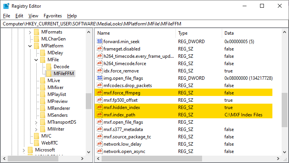The height and width of the screenshot is (163, 289).
Task: Click the Registry Editor app icon in title bar
Action: [6, 6]
